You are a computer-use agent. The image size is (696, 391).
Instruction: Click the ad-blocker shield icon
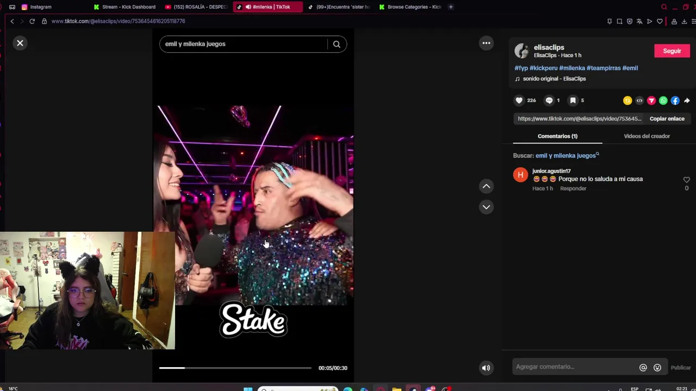coord(630,21)
